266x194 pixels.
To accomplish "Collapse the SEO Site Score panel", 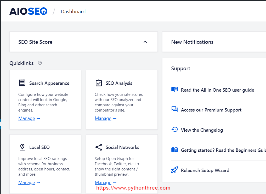I will pyautogui.click(x=145, y=42).
